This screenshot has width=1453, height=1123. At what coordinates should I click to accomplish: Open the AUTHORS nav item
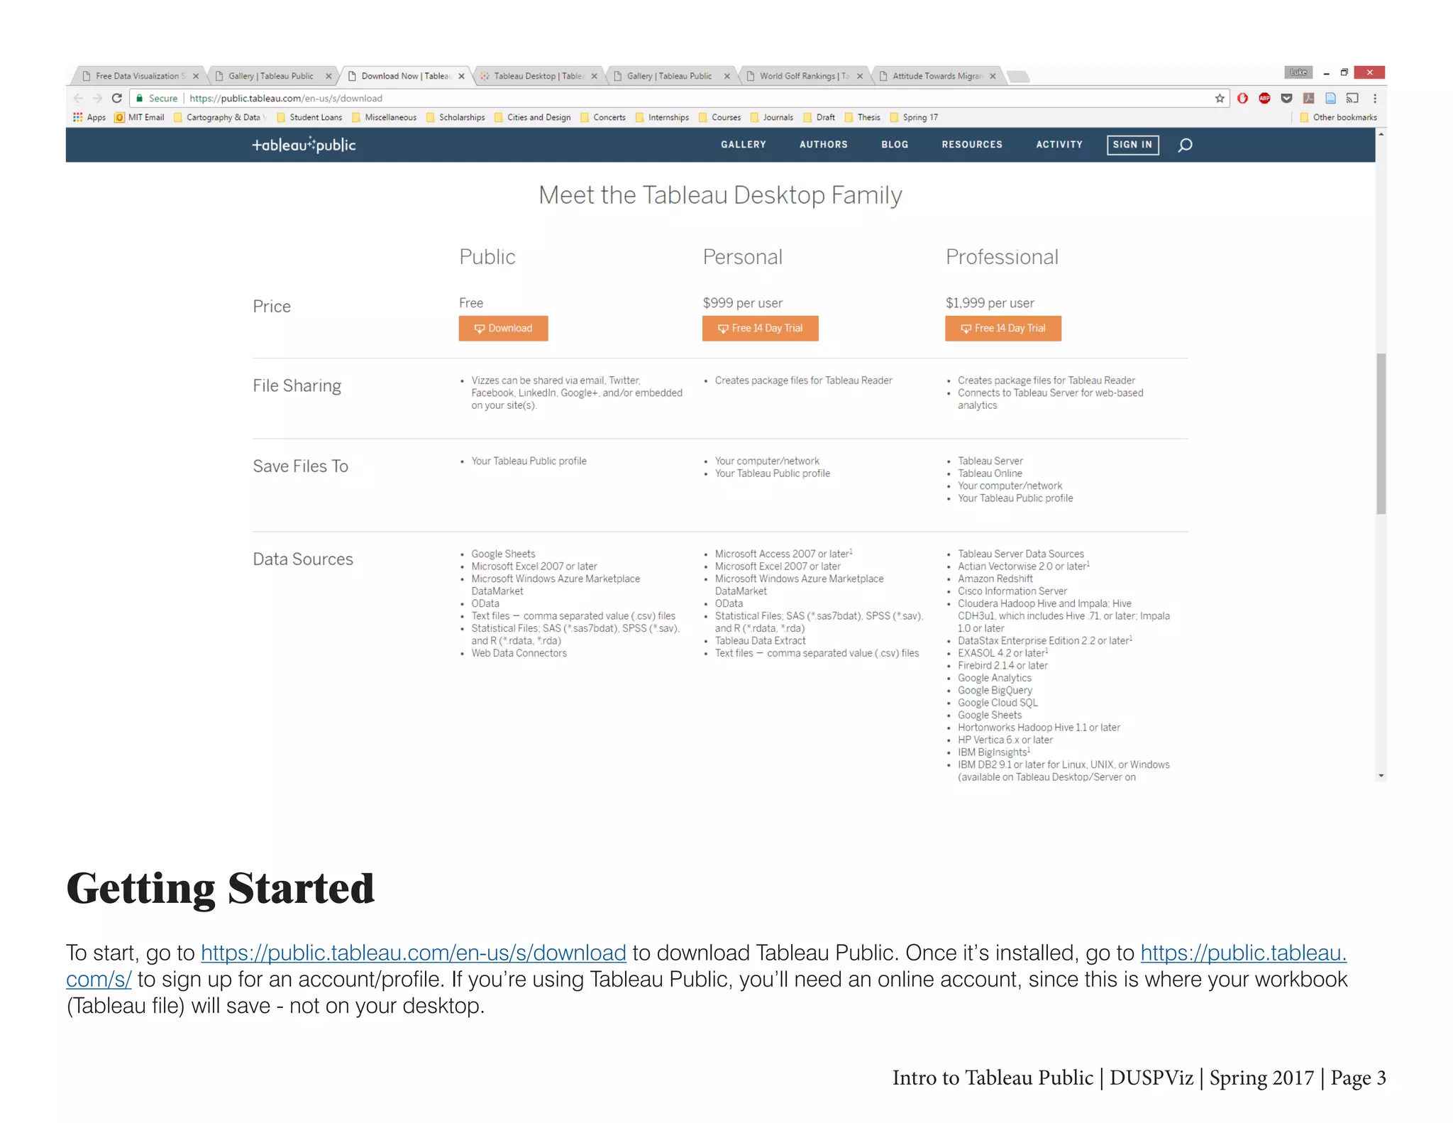click(824, 145)
